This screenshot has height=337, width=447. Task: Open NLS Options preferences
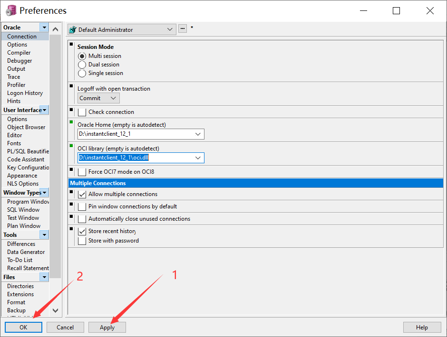point(23,184)
